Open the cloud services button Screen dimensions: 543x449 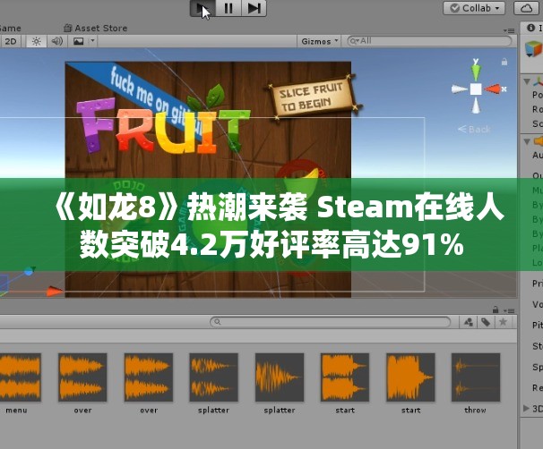526,8
